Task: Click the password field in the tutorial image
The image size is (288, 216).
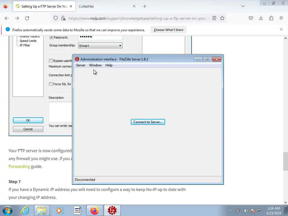Action: 100,37
